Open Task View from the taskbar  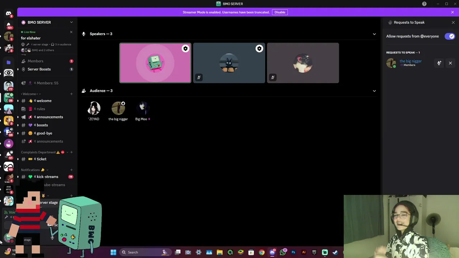tap(178, 252)
